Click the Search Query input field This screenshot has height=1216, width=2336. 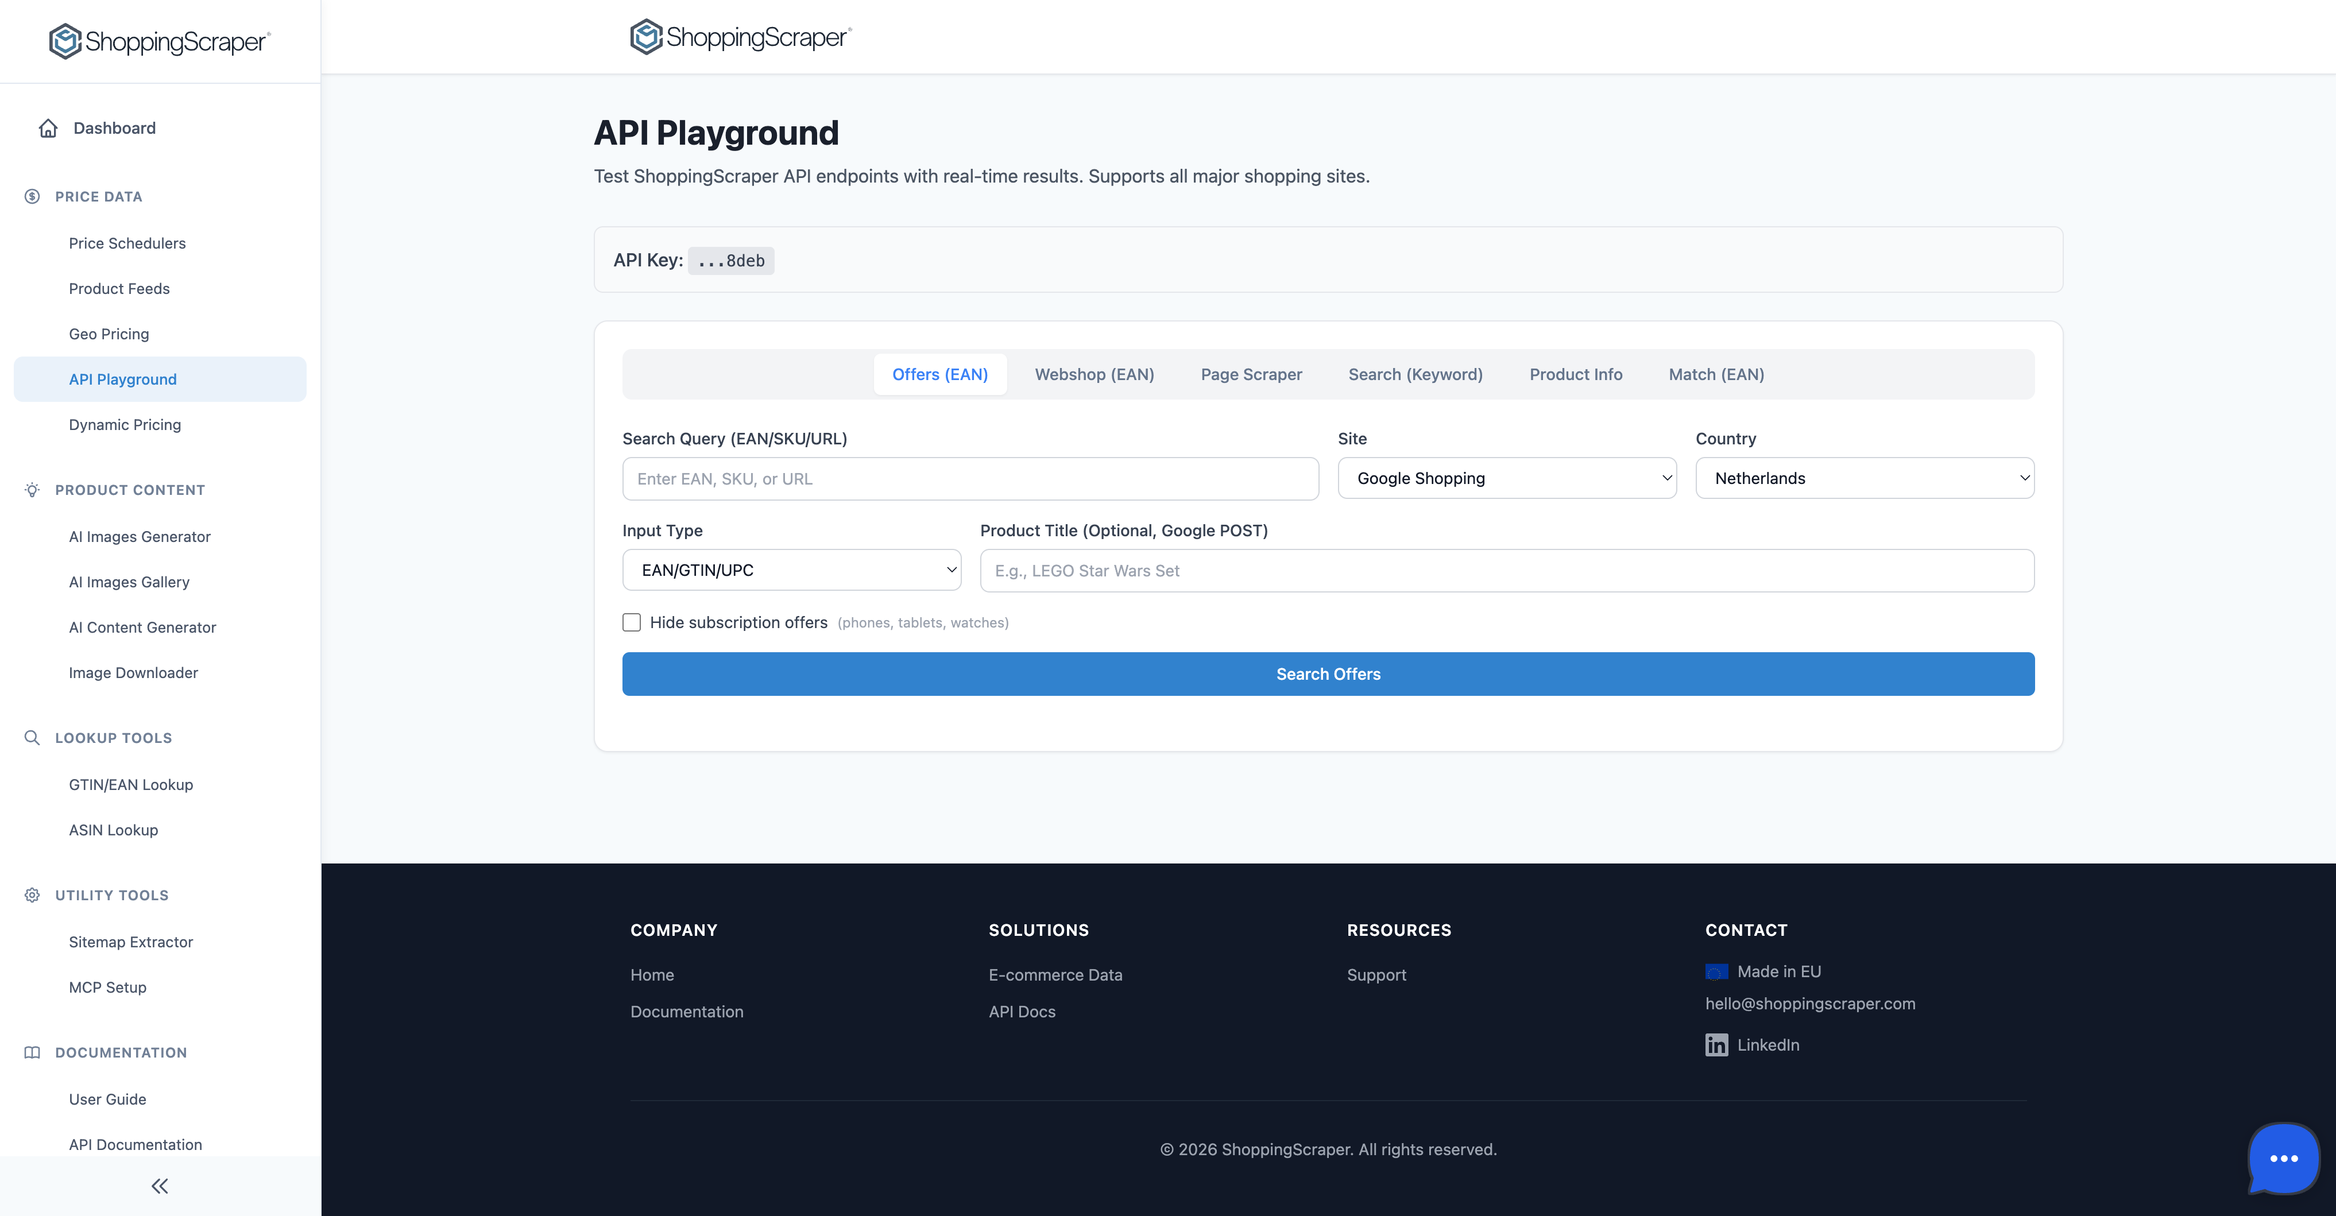[x=970, y=478]
